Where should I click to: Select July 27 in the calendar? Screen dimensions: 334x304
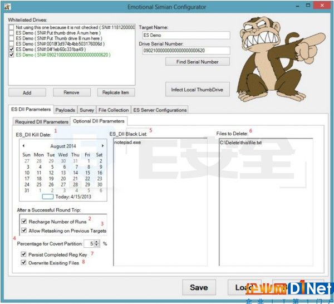[27, 161]
